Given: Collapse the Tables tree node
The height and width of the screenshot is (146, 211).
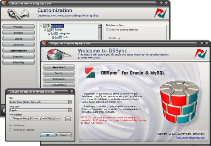Looking at the screenshot, I should tap(45, 30).
